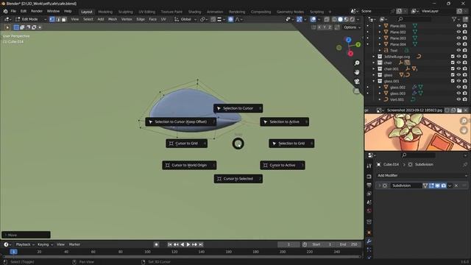Uncheck the glass.001 collection checkbox
Image resolution: width=471 pixels, height=265 pixels.
pyautogui.click(x=453, y=81)
